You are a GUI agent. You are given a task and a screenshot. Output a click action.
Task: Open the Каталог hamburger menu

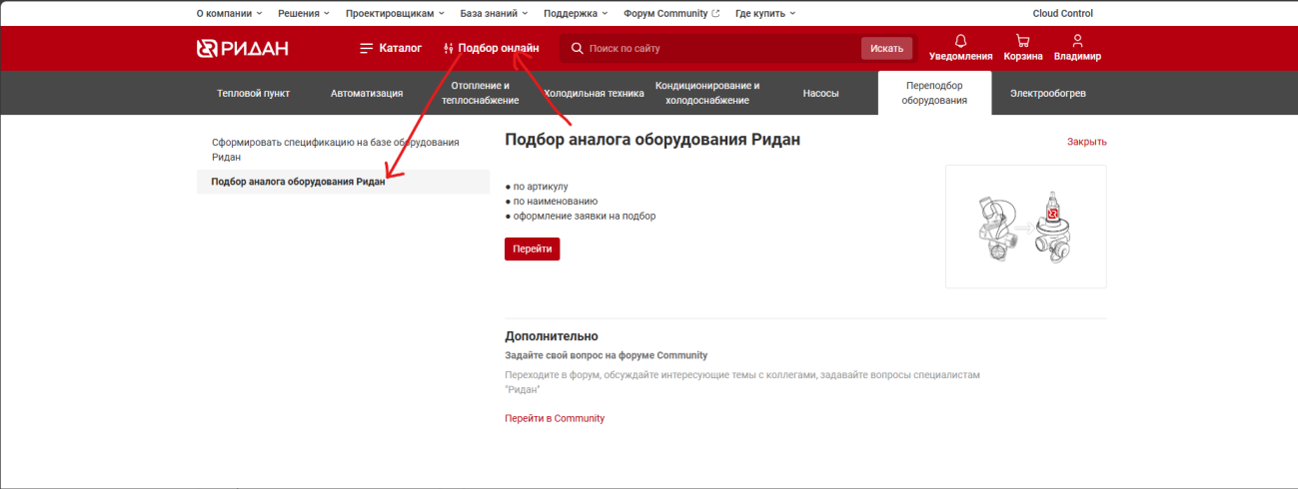point(391,48)
